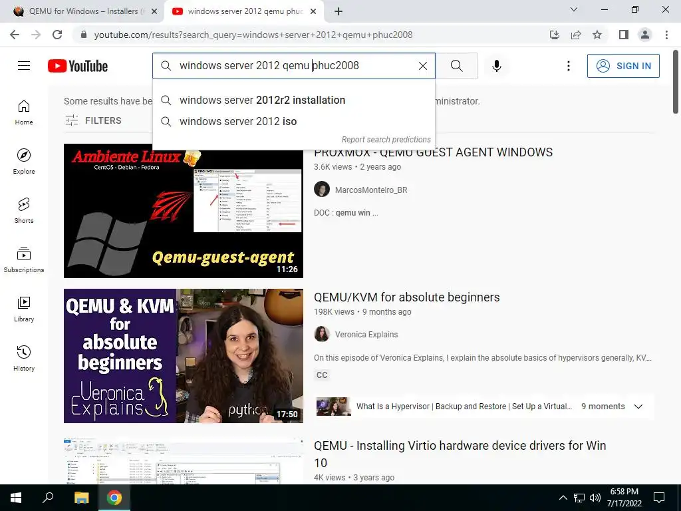Close the YouTube search tab
681x511 pixels.
pyautogui.click(x=313, y=12)
